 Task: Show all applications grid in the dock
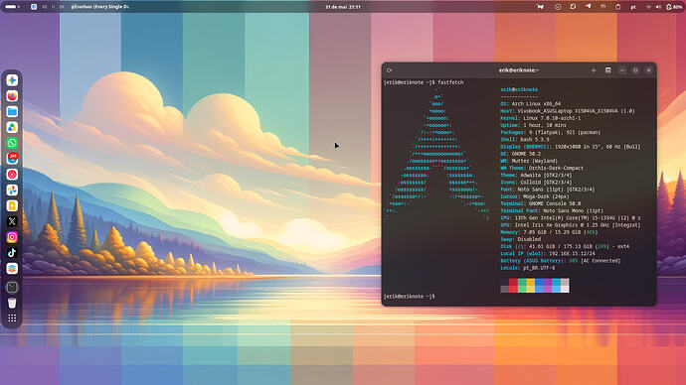12,319
